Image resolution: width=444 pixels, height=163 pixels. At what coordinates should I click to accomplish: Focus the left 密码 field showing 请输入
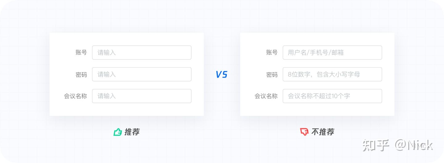click(x=142, y=74)
